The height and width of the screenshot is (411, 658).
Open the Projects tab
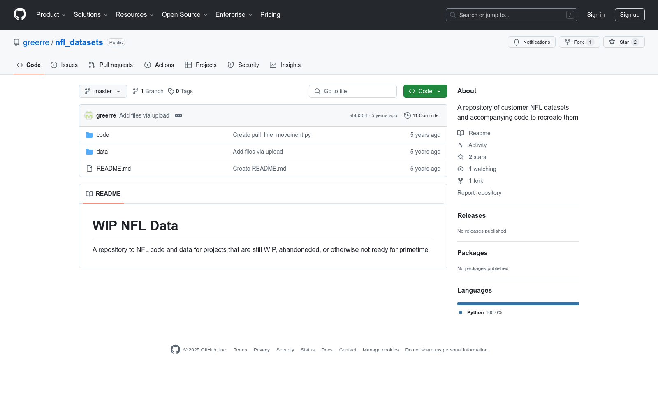pos(201,65)
